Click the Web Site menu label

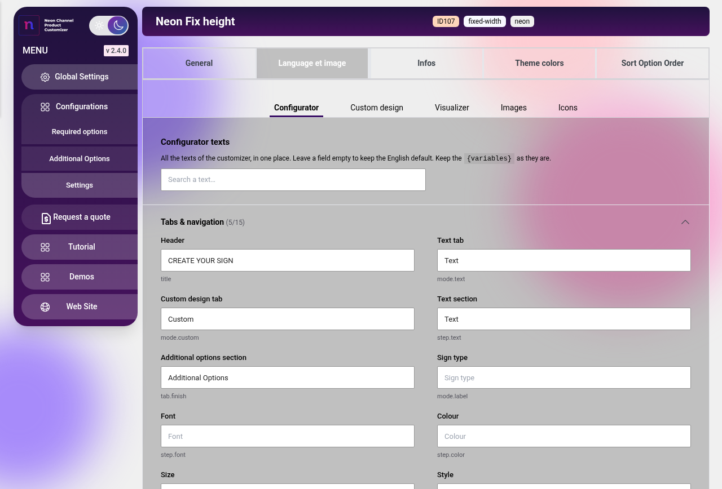point(82,306)
